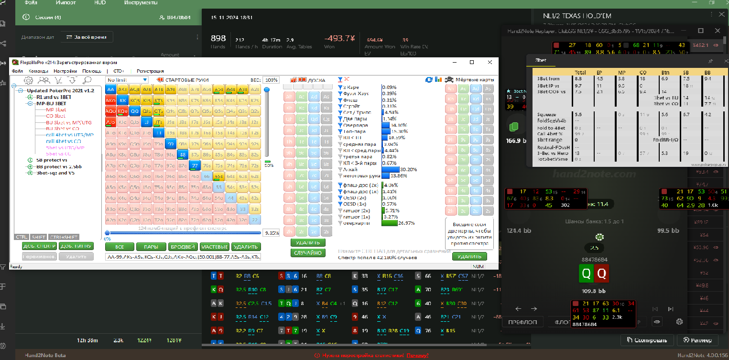Click the СЛУЧАЙНО board button
Screen dimensions: 729x360
pyautogui.click(x=308, y=253)
